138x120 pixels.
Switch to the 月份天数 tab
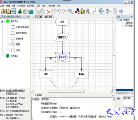pos(38,17)
